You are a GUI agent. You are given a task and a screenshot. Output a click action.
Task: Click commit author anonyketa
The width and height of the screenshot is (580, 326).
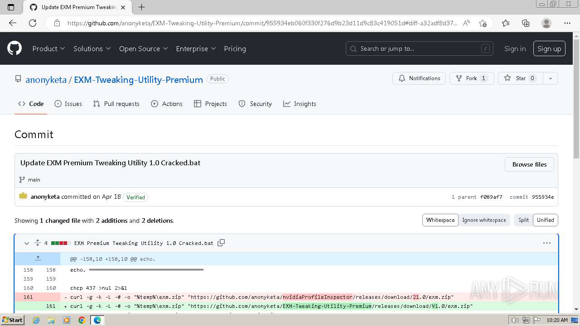(45, 197)
